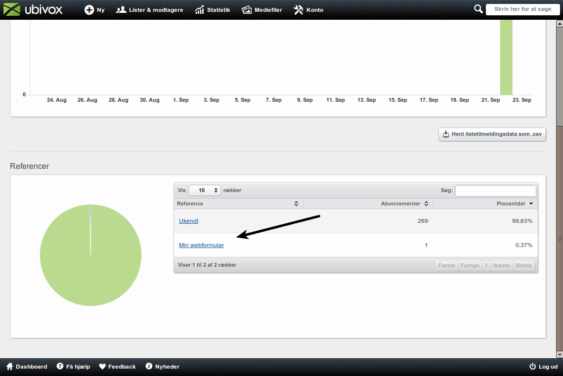The image size is (563, 376).
Task: Click the Sidste pagination button
Action: [523, 265]
